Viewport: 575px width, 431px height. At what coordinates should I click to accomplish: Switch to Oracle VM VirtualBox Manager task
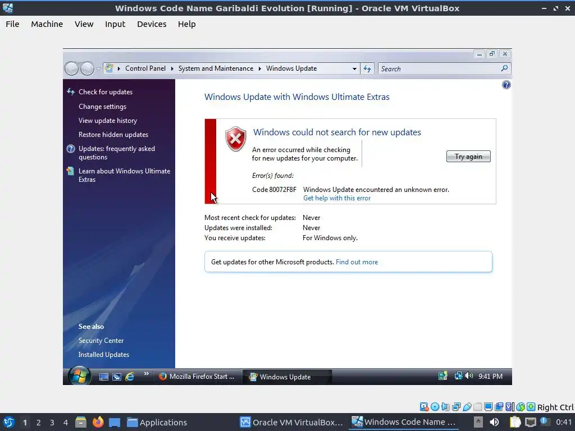pos(291,422)
